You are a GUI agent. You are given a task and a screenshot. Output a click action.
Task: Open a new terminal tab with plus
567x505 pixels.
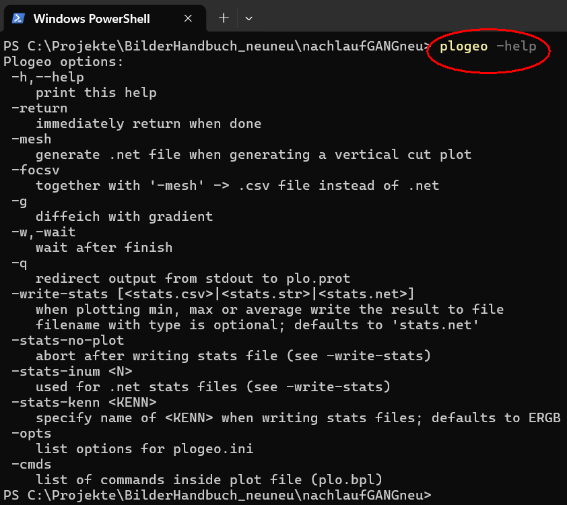click(x=224, y=18)
